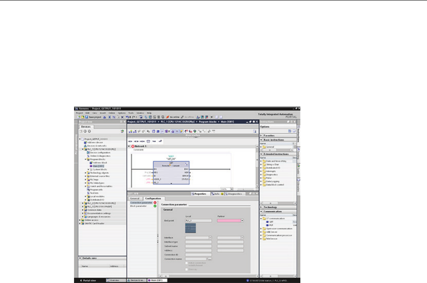The height and width of the screenshot is (283, 427).
Task: Click the open branch icon in the ladder bar
Action: tap(154, 141)
